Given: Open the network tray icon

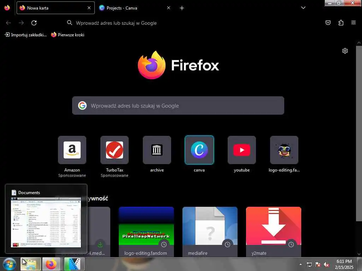Looking at the screenshot, I should [309, 264].
